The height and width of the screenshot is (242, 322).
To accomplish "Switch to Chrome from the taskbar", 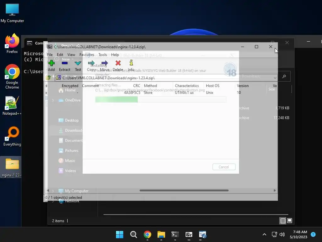I will click(x=147, y=234).
